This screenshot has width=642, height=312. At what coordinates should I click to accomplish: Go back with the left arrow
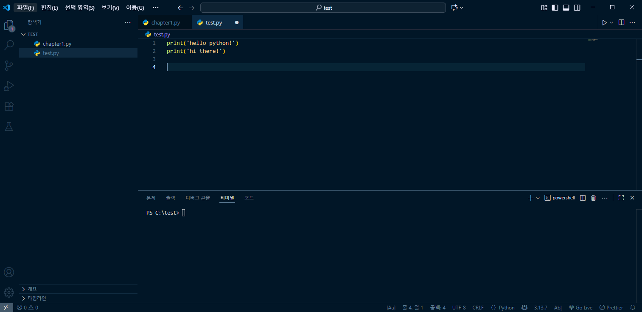(181, 8)
